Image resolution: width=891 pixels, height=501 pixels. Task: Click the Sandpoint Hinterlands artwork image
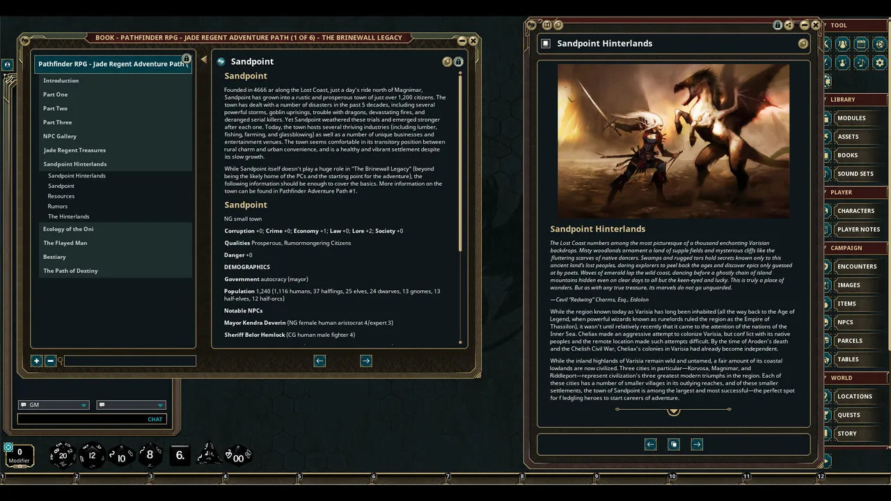[674, 141]
